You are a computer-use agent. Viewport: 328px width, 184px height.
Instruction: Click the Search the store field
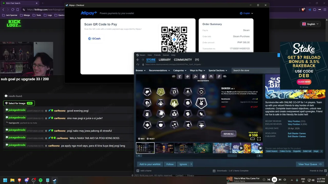tap(256, 71)
